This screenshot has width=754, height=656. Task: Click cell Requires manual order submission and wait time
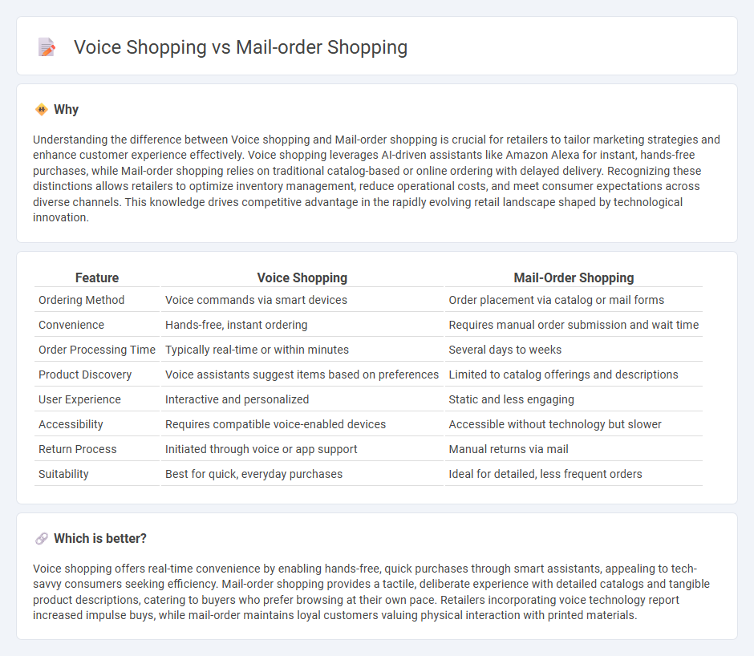click(x=574, y=325)
